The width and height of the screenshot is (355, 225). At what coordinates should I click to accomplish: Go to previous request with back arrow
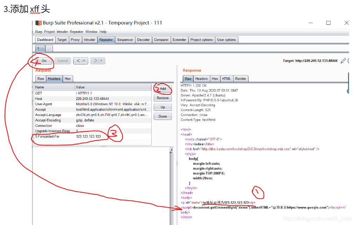click(x=78, y=61)
